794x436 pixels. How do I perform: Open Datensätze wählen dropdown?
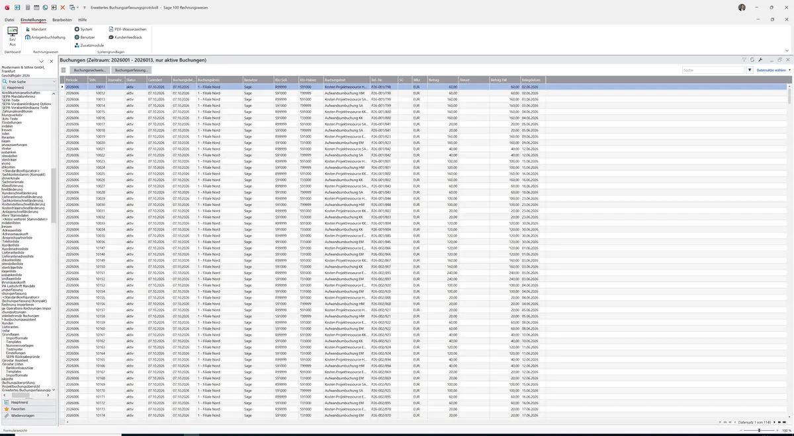click(773, 69)
